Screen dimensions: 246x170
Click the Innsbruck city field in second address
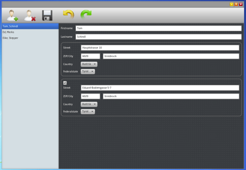[x=171, y=96]
